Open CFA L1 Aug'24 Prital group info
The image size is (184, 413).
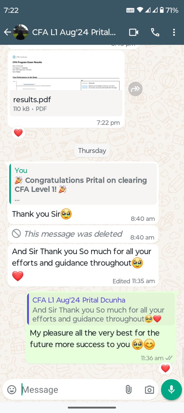point(74,32)
